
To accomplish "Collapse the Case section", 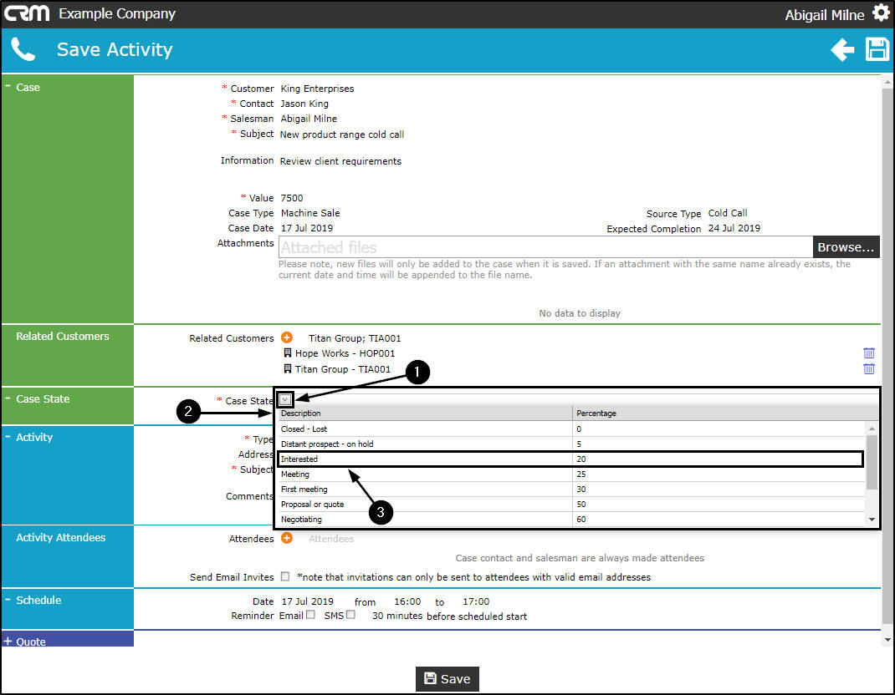I will (x=8, y=86).
